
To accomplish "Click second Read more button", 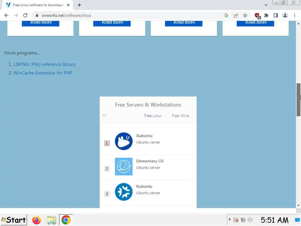I will tap(112, 23).
